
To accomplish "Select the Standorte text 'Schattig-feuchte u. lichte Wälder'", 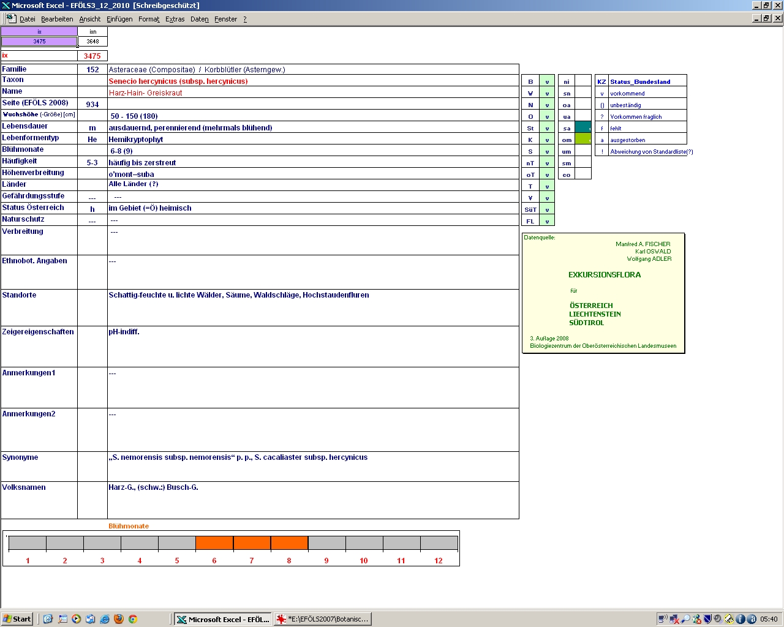I will [165, 295].
